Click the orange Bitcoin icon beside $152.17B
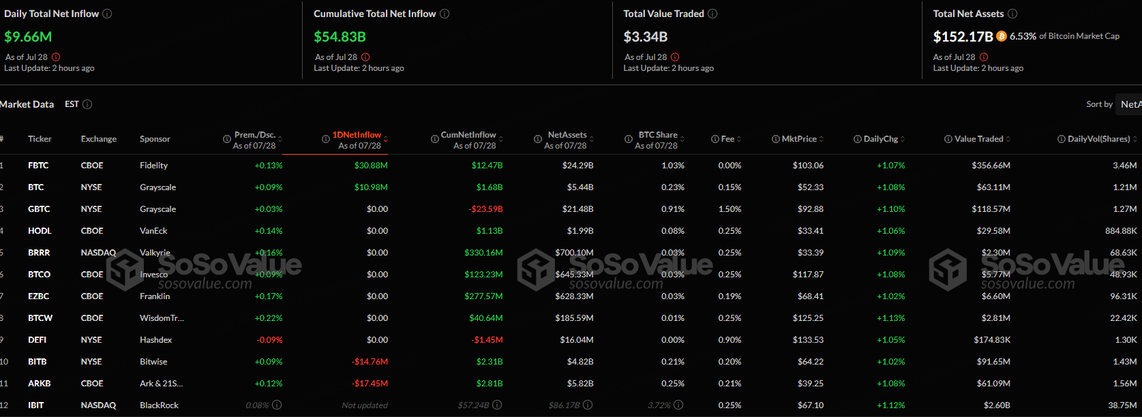The width and height of the screenshot is (1142, 417). click(1002, 36)
